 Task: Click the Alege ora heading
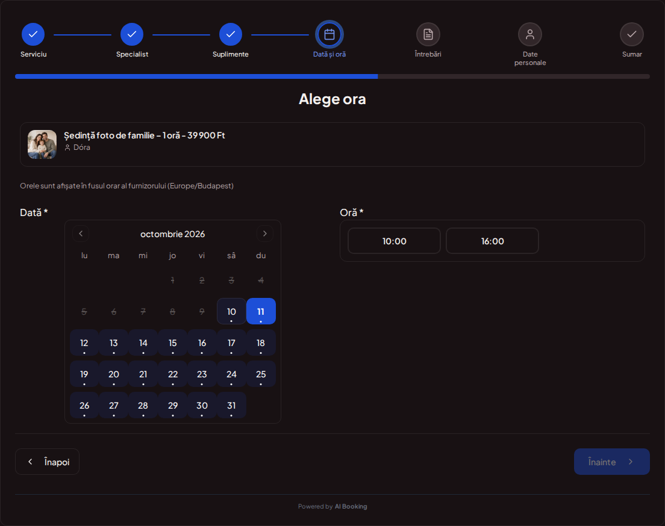point(332,99)
